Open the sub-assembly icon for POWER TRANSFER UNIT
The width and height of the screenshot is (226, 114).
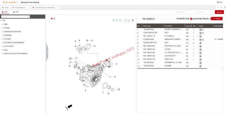tap(202, 30)
